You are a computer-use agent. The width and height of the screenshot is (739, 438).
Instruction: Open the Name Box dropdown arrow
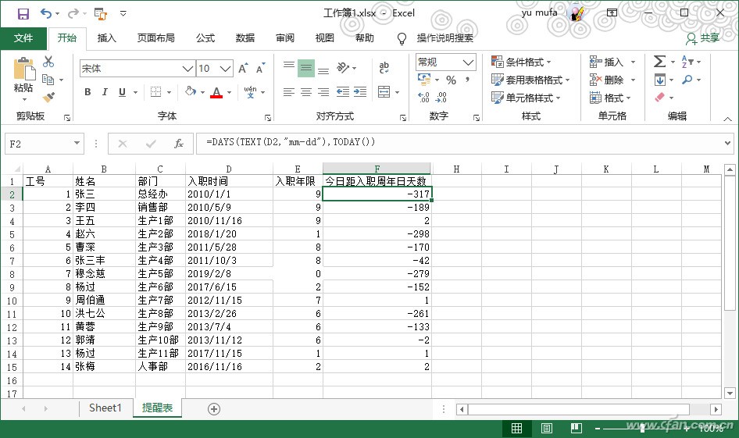pyautogui.click(x=77, y=144)
